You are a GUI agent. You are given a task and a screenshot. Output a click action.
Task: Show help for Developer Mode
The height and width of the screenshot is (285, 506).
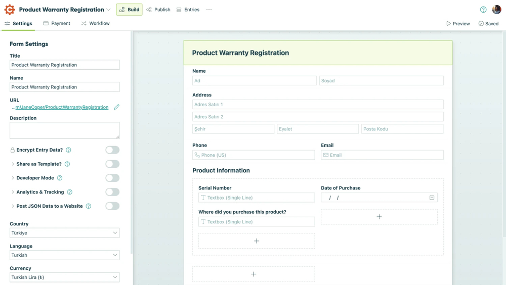[x=60, y=178]
